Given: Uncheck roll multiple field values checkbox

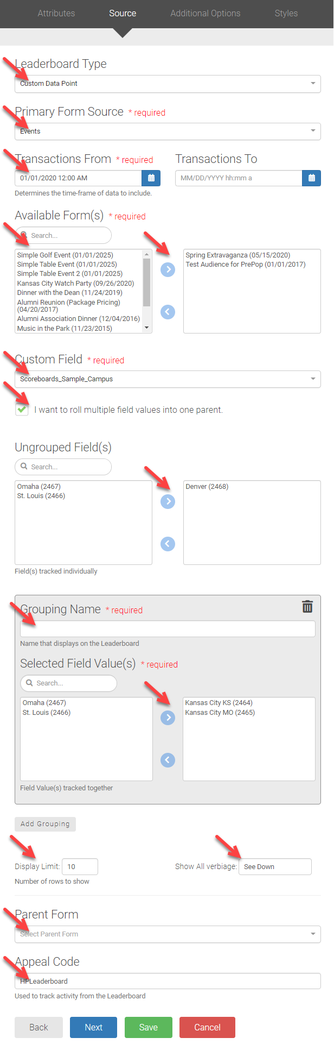Looking at the screenshot, I should 22,410.
